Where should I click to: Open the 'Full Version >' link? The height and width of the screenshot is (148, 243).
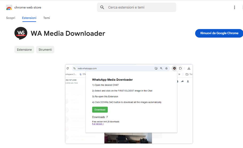[98, 124]
